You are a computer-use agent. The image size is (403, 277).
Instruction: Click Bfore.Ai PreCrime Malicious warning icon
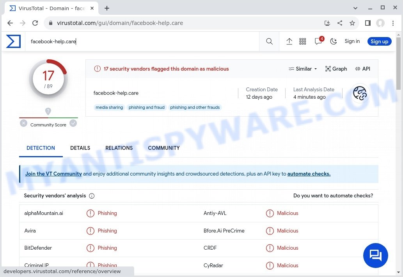click(270, 231)
